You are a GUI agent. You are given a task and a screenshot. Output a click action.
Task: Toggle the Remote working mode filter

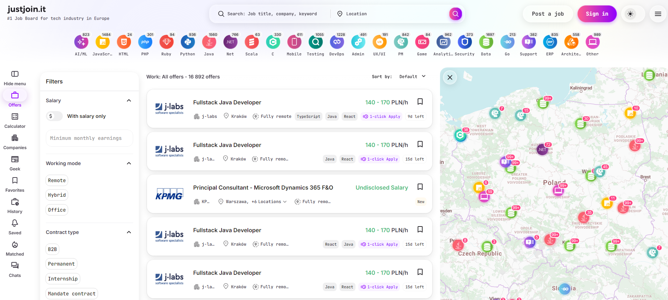click(57, 180)
